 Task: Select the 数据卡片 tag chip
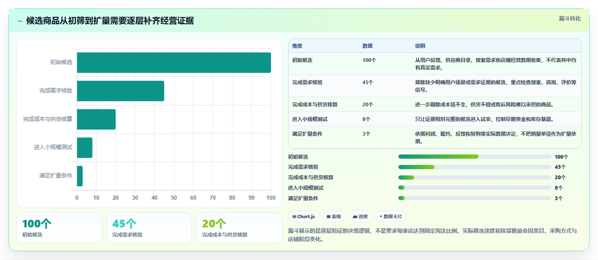coord(391,216)
